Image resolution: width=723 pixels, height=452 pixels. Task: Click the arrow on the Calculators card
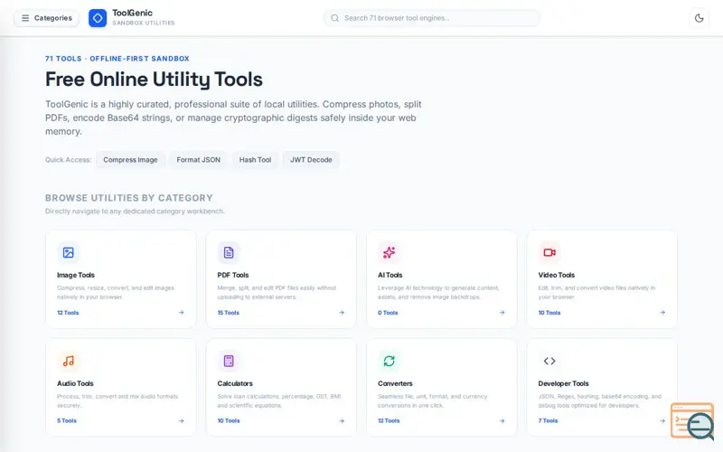pos(342,420)
